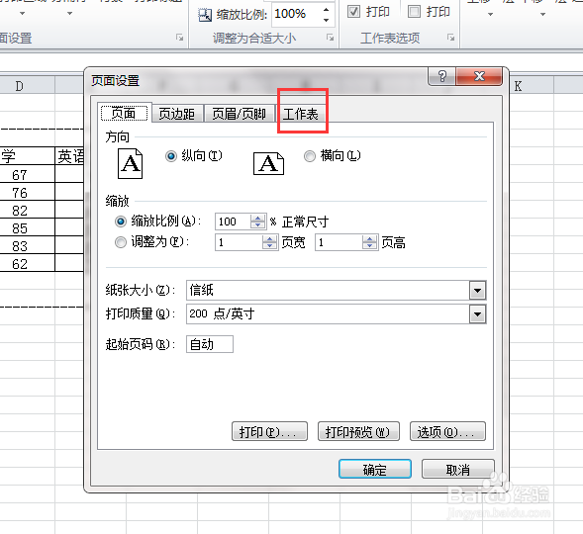The height and width of the screenshot is (534, 583).
Task: Click the dialog help question mark button
Action: pos(442,76)
